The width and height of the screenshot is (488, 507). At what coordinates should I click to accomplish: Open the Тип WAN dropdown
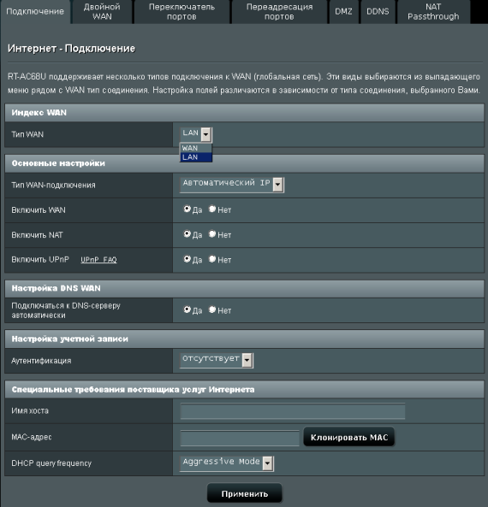click(196, 134)
